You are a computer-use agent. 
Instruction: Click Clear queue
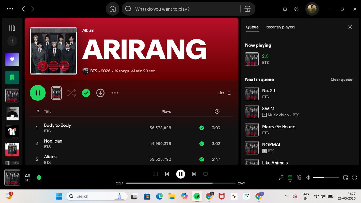coord(341,79)
